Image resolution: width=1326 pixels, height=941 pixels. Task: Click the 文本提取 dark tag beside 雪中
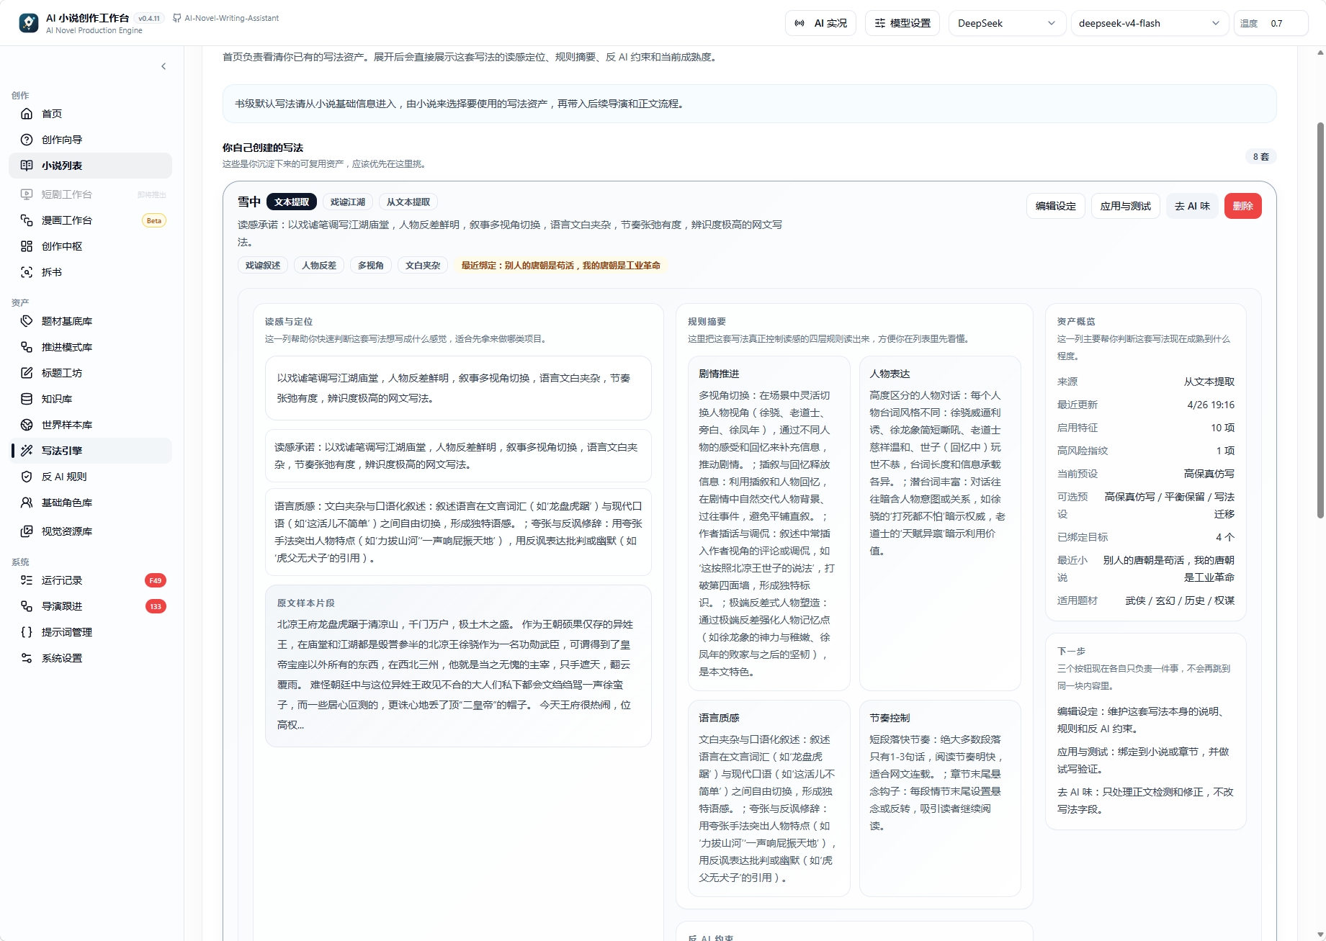pyautogui.click(x=292, y=202)
